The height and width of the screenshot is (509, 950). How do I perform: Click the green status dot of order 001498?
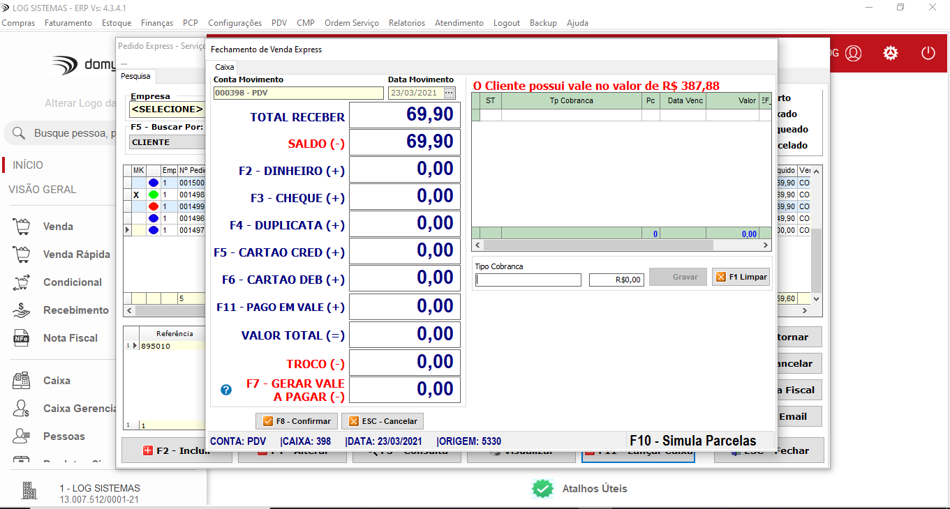coord(154,195)
